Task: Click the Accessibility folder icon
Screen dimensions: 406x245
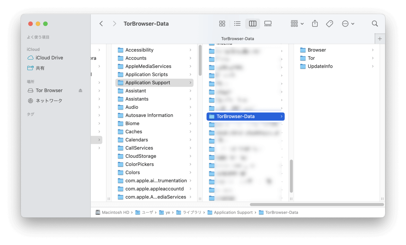Action: (x=121, y=50)
